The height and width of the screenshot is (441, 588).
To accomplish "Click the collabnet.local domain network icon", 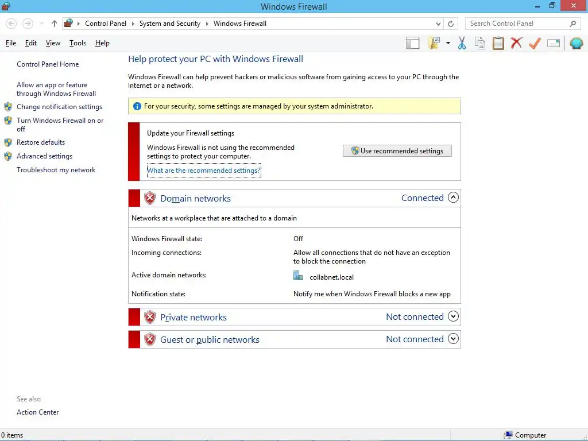I will (x=298, y=276).
